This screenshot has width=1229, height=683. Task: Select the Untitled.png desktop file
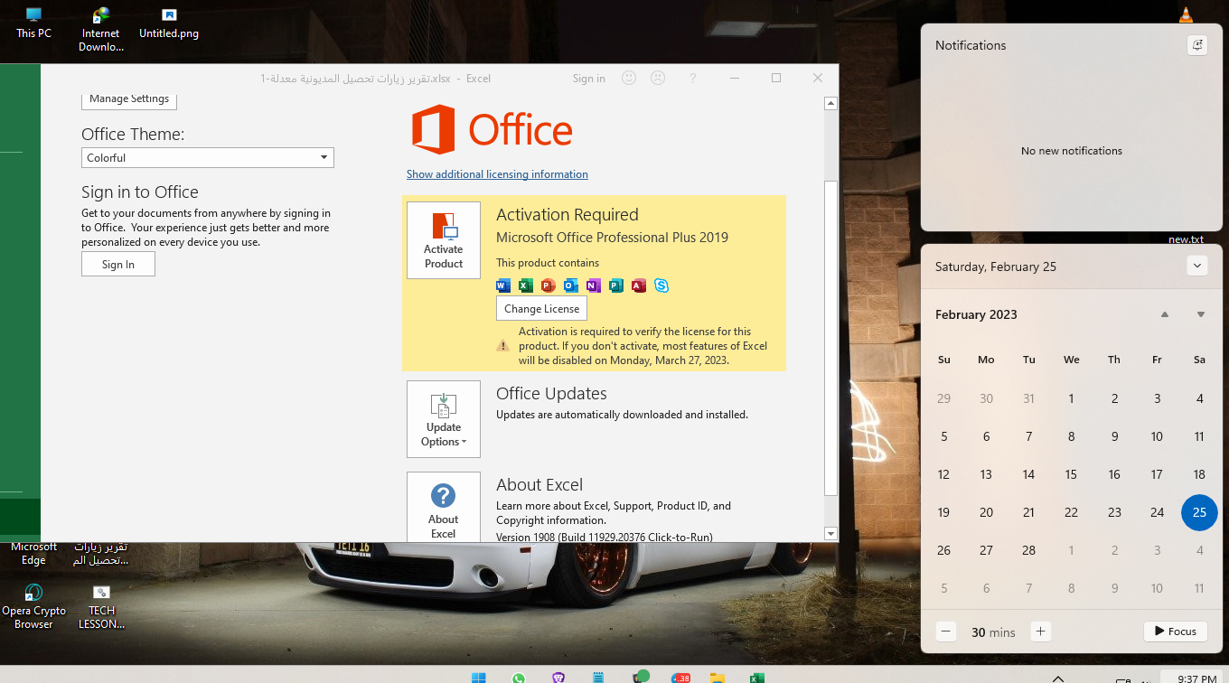click(169, 23)
